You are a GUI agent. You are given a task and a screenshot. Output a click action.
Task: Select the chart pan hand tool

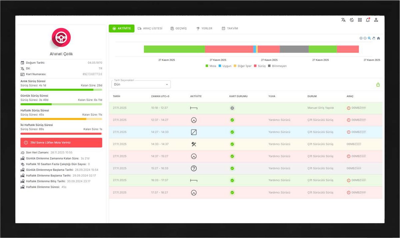374,38
